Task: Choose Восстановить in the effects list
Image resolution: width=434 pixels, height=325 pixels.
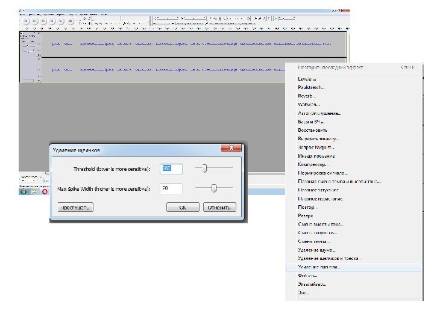Action: pos(354,130)
